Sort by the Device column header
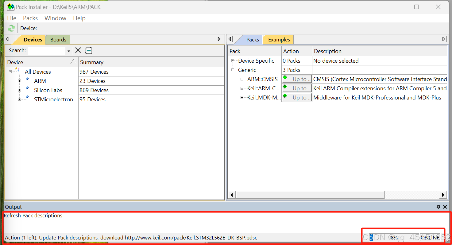This screenshot has height=245, width=452. 42,62
